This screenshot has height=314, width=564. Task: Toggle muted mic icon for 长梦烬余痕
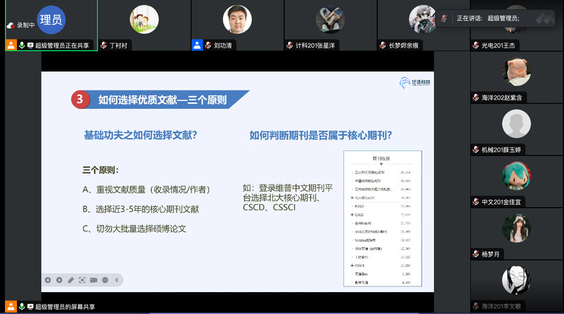click(383, 45)
